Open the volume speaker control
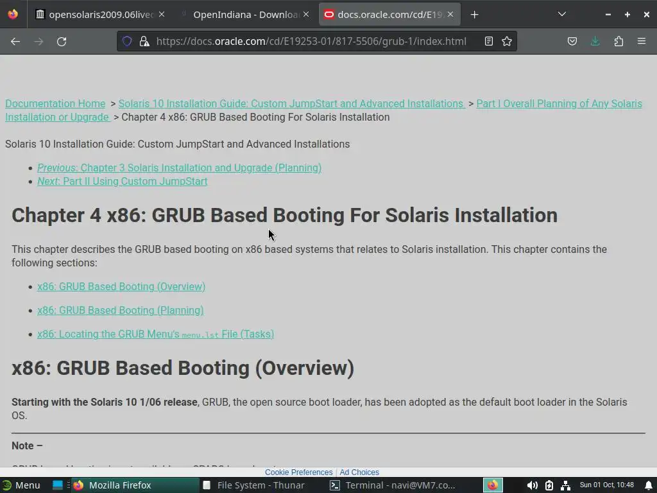Screen dimensions: 657x493 click(532, 485)
